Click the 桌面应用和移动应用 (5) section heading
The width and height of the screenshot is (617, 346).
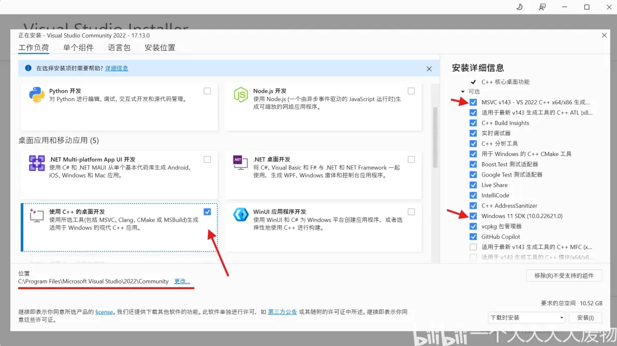[x=58, y=140]
